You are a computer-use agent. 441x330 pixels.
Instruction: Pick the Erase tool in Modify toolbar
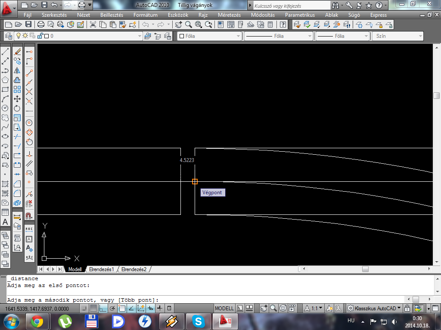click(x=17, y=52)
